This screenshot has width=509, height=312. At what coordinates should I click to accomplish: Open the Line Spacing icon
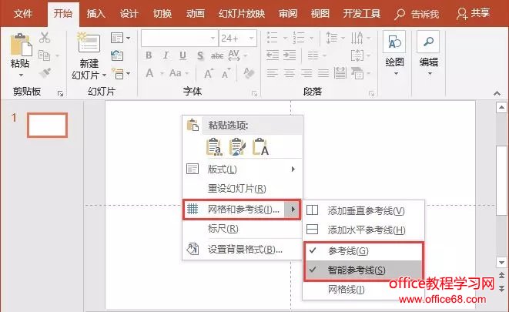(331, 38)
